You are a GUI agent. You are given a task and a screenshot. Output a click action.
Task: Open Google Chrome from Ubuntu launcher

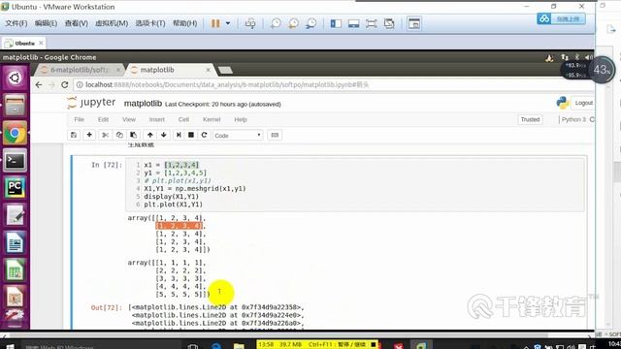point(16,133)
